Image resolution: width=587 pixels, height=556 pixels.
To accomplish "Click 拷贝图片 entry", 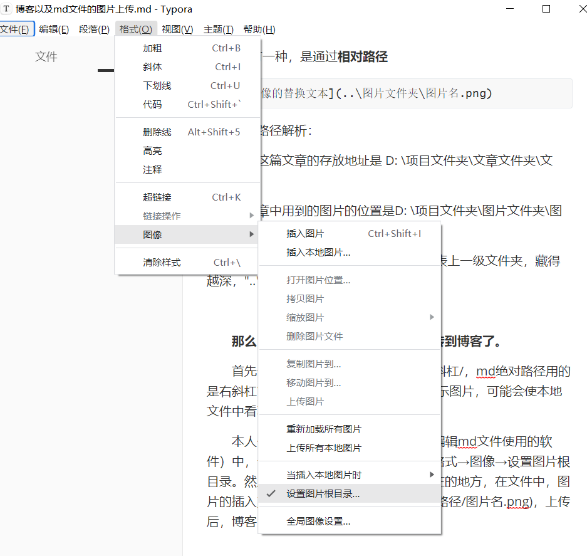I will coord(350,298).
